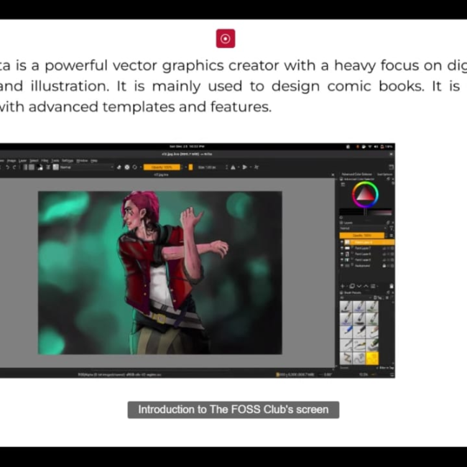Select the first brush preset thumbnail
The height and width of the screenshot is (467, 467).
click(346, 307)
